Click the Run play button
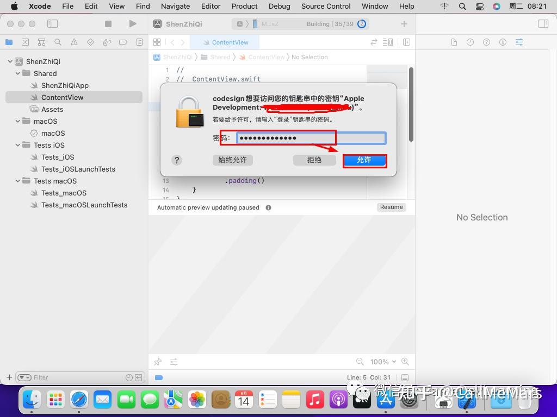 pos(133,24)
